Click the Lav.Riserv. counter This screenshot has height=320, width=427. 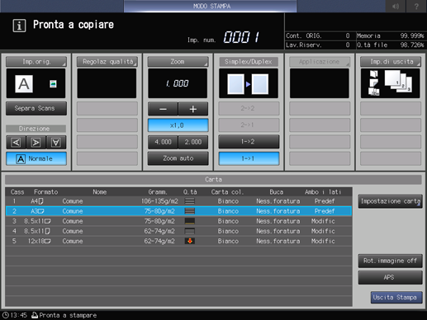point(318,45)
